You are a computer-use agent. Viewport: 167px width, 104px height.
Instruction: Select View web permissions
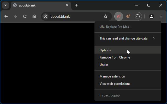point(128,84)
